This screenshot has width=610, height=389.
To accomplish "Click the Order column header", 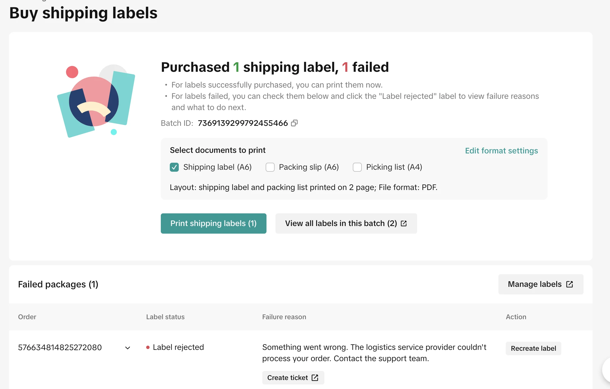I will (x=27, y=317).
